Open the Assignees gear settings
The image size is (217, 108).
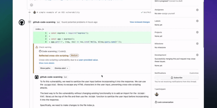click(197, 10)
